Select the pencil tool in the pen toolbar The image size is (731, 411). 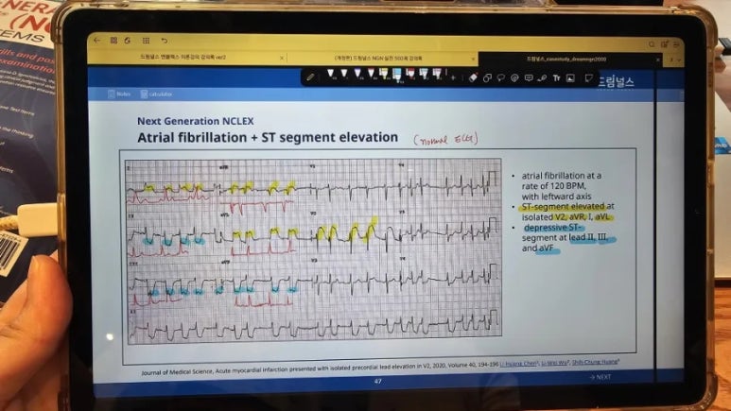pyautogui.click(x=310, y=77)
